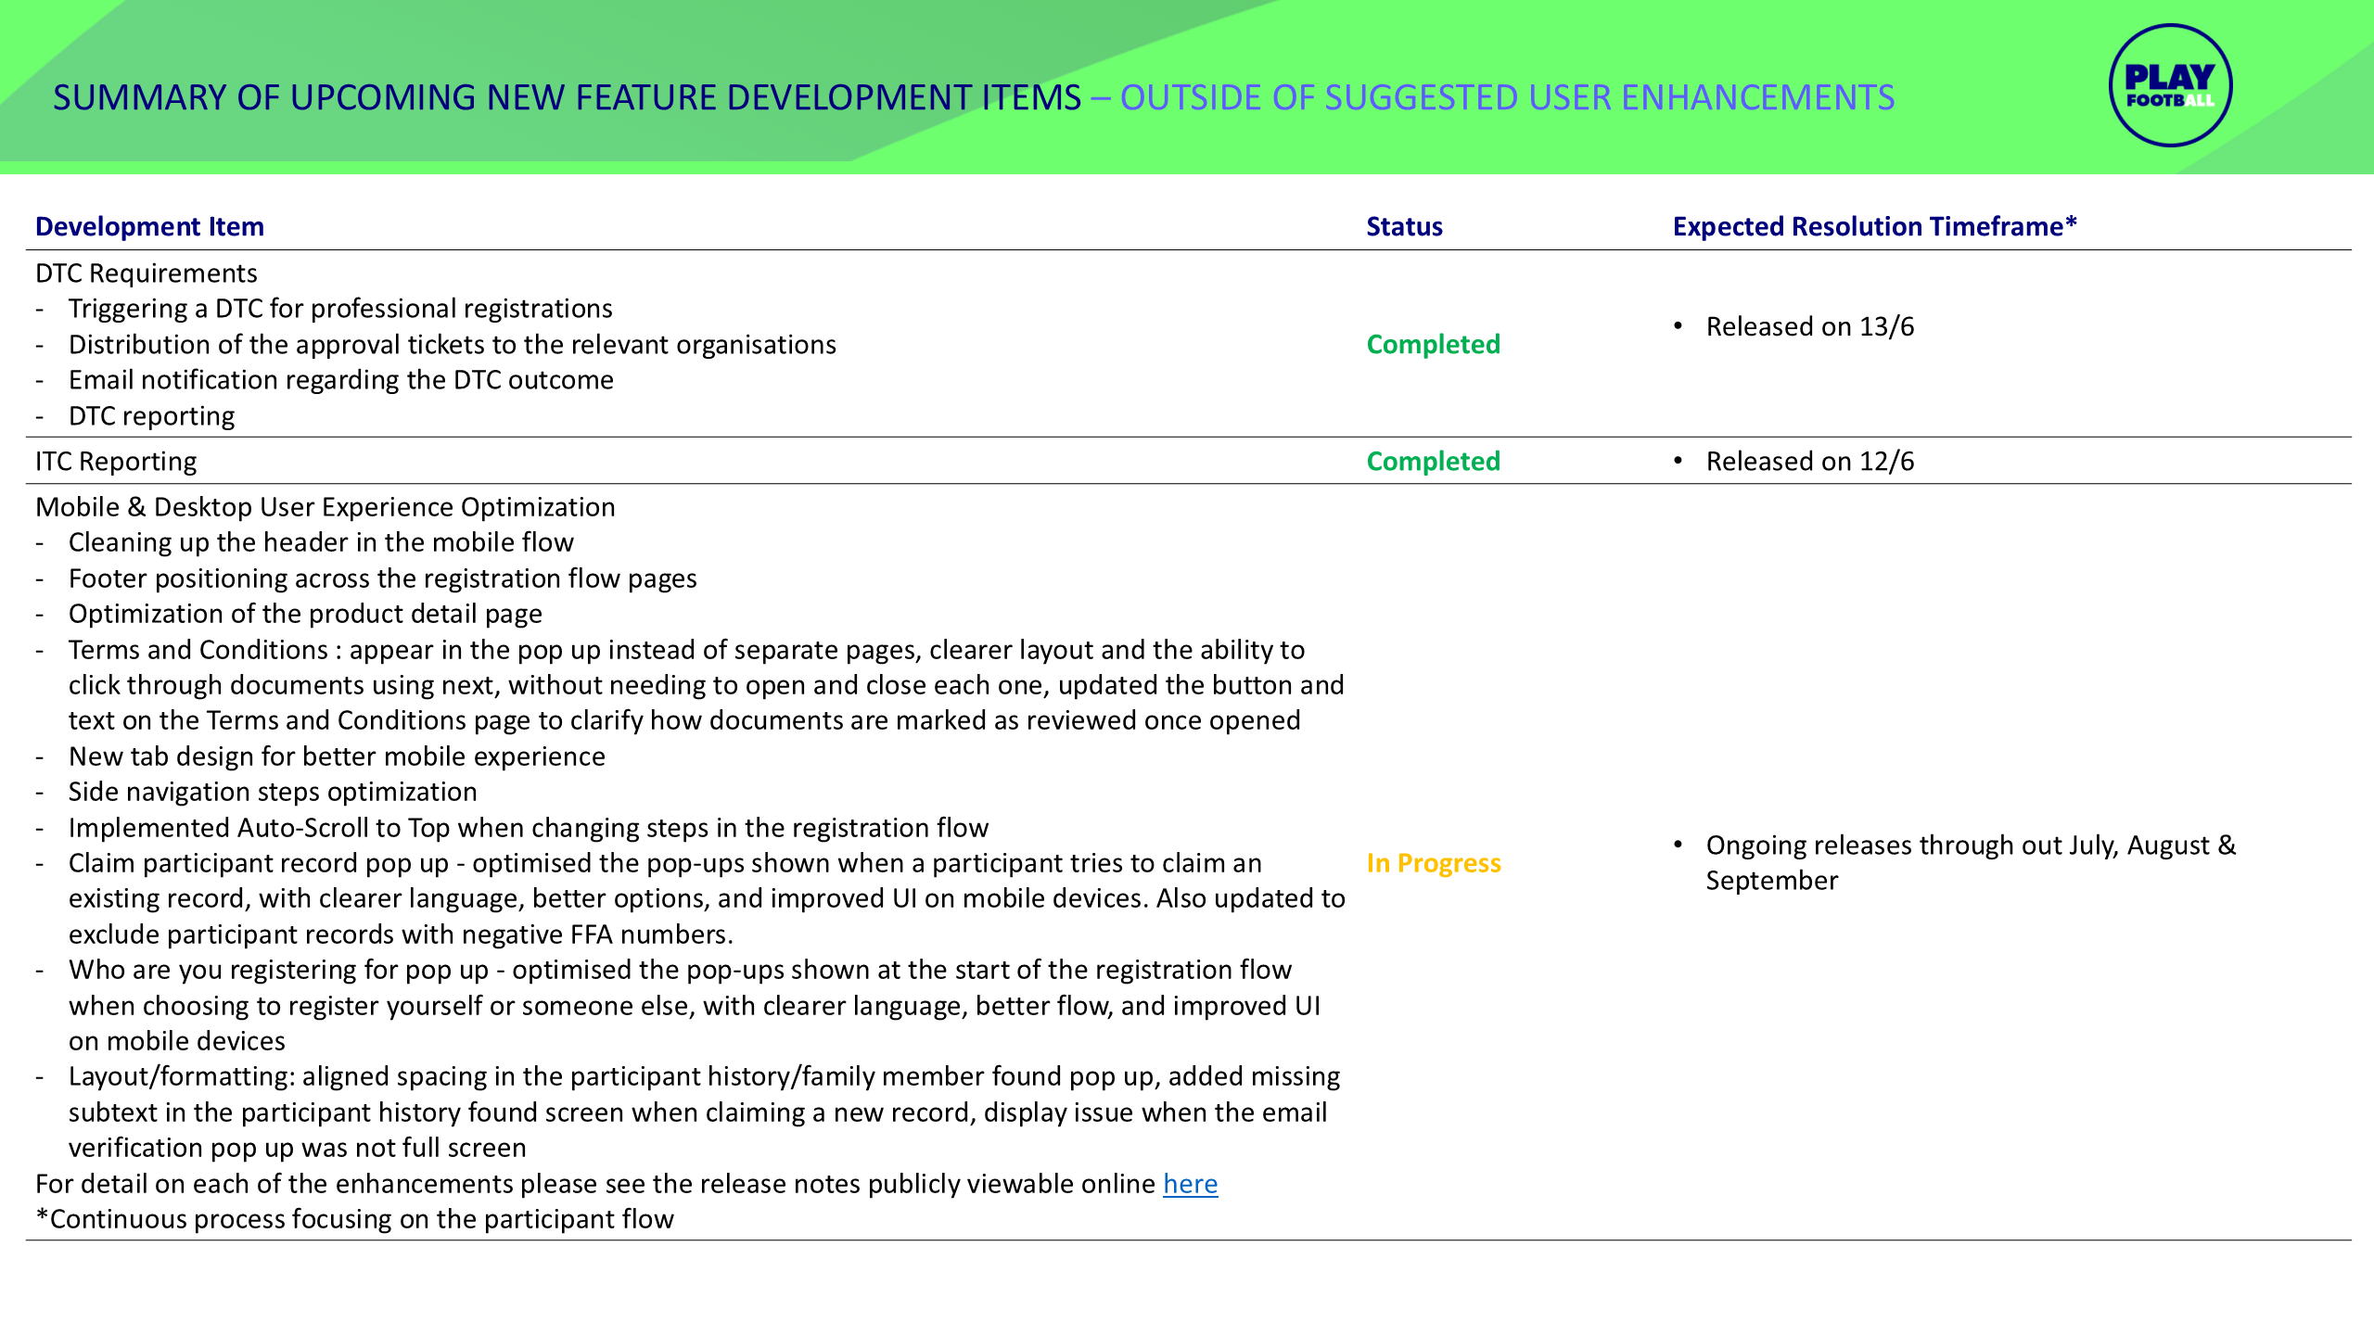This screenshot has height=1335, width=2374.
Task: Click the In Progress status label
Action: [x=1433, y=863]
